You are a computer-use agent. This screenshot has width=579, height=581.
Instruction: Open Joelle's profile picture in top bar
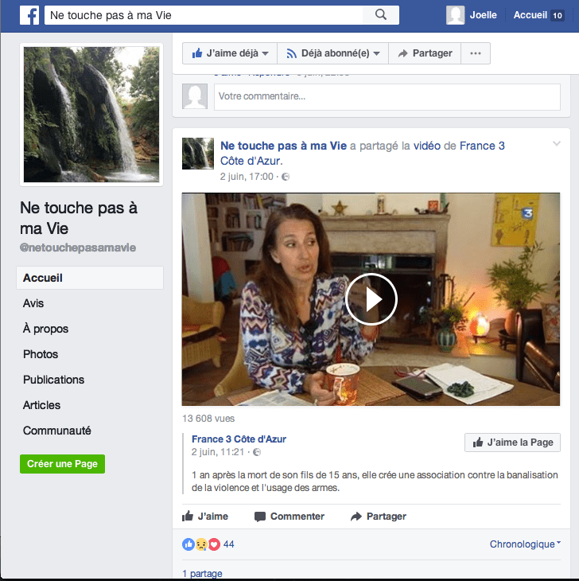[x=456, y=15]
